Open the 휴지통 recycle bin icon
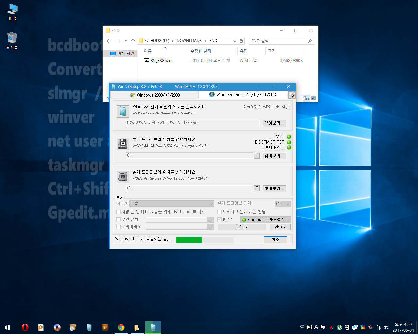The width and height of the screenshot is (418, 334). pyautogui.click(x=12, y=40)
